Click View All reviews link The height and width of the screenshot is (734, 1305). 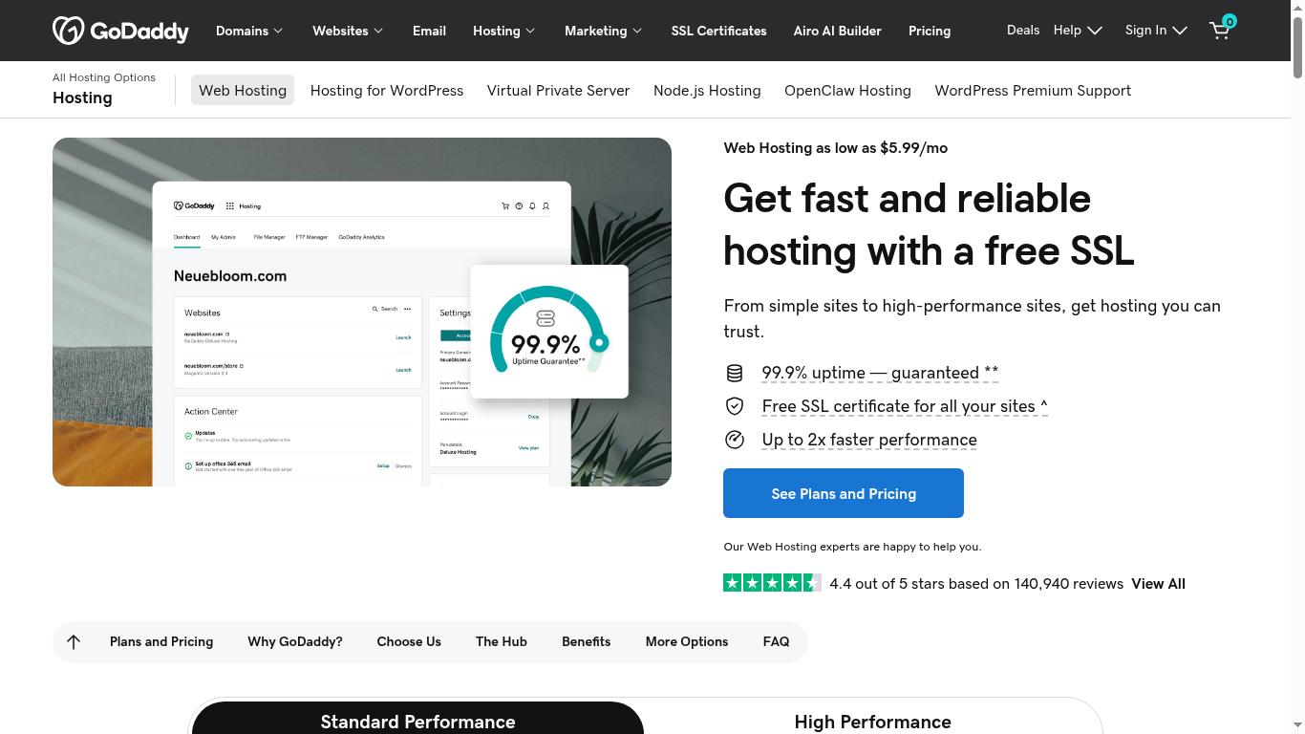coord(1158,583)
